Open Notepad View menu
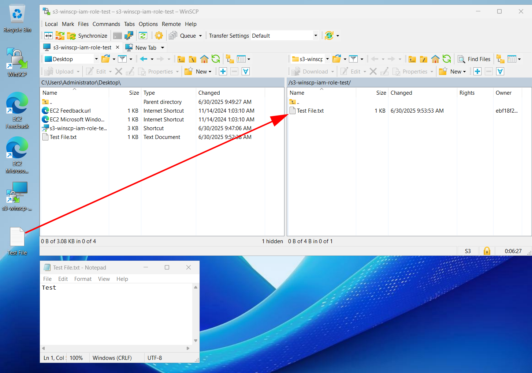 pyautogui.click(x=104, y=279)
